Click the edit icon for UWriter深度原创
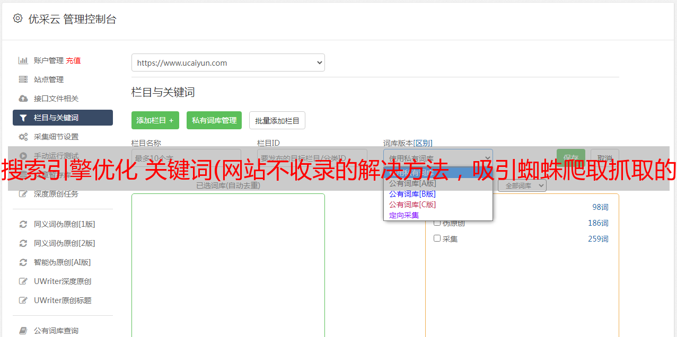Viewport: 677px width, 337px height. point(23,281)
